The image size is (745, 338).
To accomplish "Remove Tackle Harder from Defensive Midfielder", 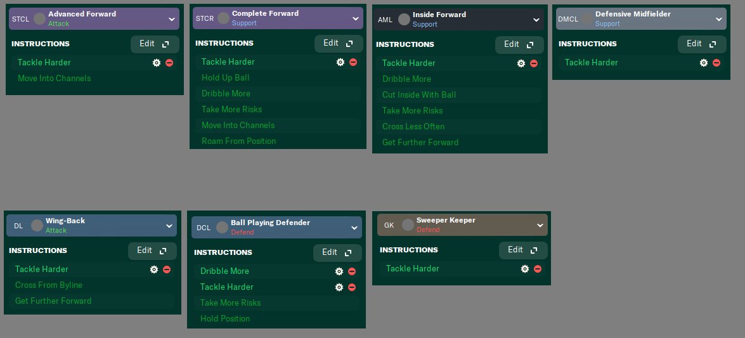I will 716,63.
